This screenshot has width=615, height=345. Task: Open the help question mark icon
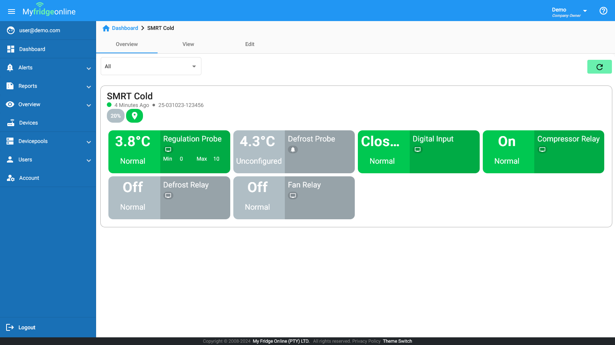(x=603, y=11)
